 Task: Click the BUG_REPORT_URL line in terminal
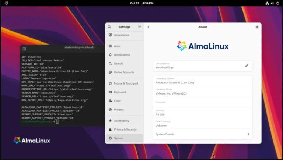point(55,100)
